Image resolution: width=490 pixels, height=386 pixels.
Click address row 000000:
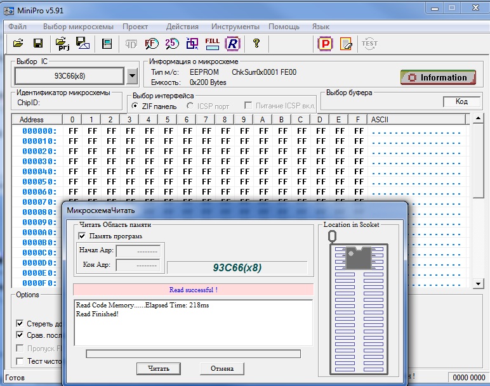(39, 131)
